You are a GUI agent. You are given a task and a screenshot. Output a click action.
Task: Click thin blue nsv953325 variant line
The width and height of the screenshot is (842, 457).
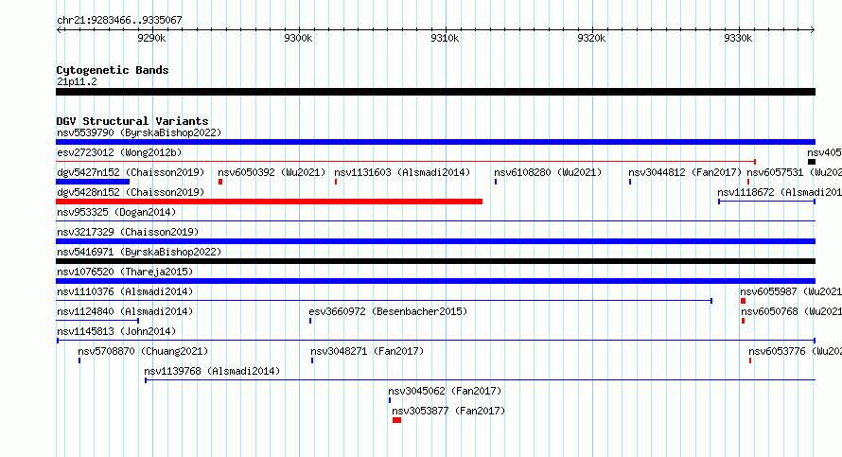coord(435,220)
